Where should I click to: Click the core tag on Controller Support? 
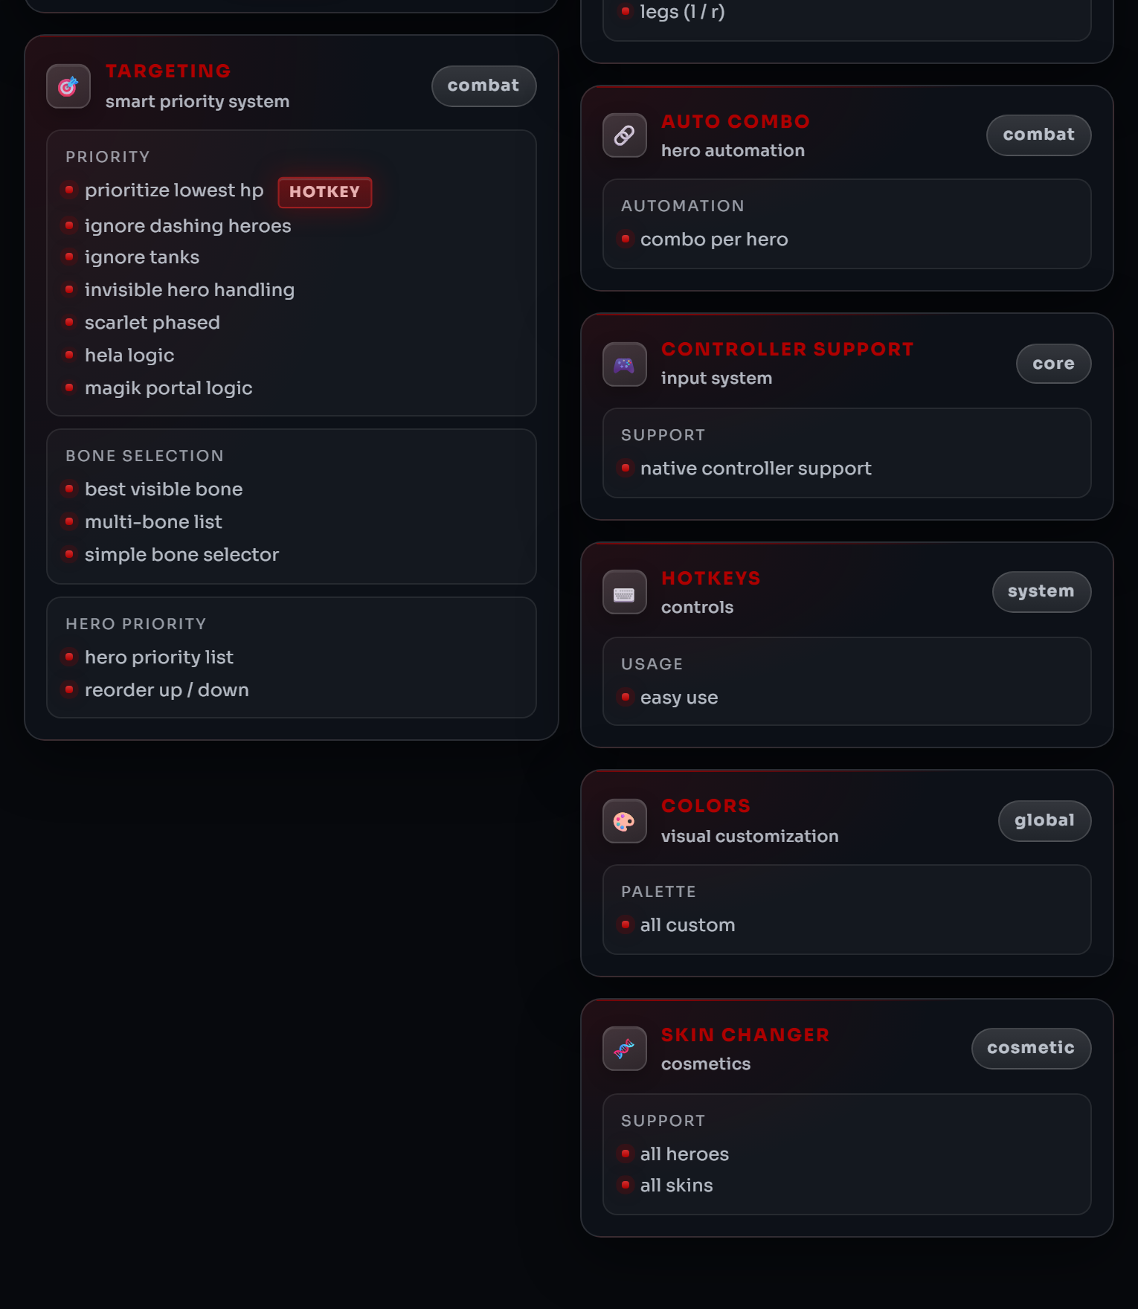pos(1053,364)
